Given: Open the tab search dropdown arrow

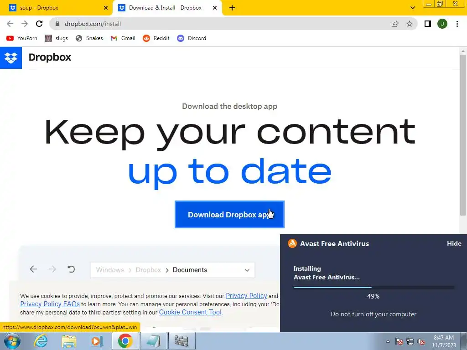Looking at the screenshot, I should pos(412,8).
